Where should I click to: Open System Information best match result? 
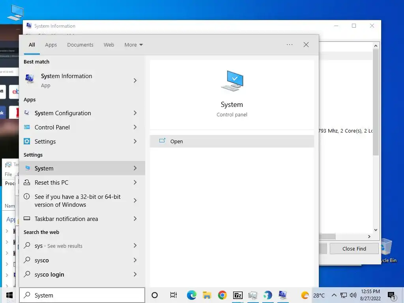coord(82,80)
